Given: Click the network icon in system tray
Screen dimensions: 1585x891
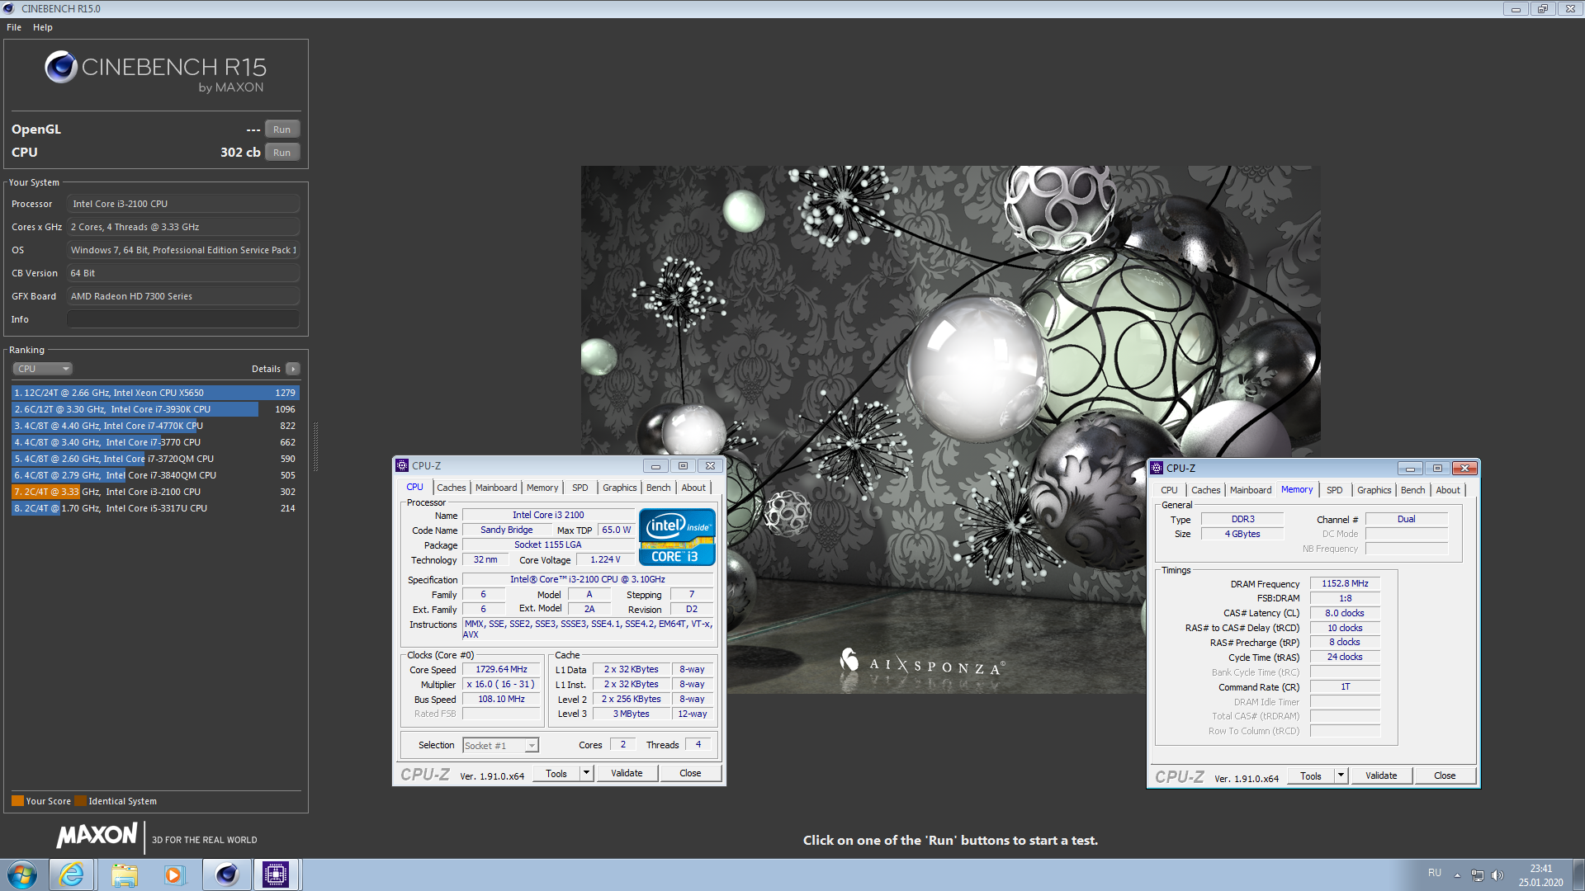Looking at the screenshot, I should pos(1478,874).
